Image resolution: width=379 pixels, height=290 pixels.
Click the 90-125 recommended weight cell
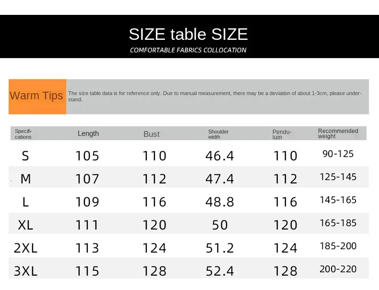coord(338,154)
